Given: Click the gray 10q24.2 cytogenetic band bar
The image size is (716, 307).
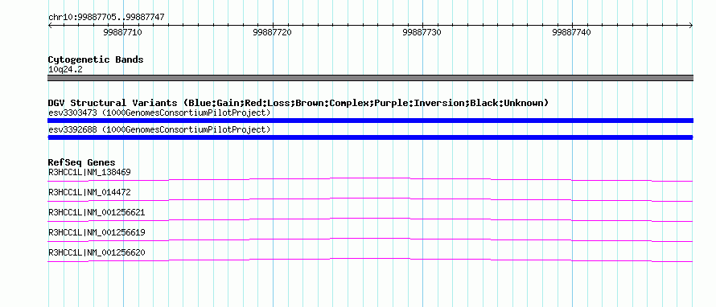Looking at the screenshot, I should tap(370, 78).
